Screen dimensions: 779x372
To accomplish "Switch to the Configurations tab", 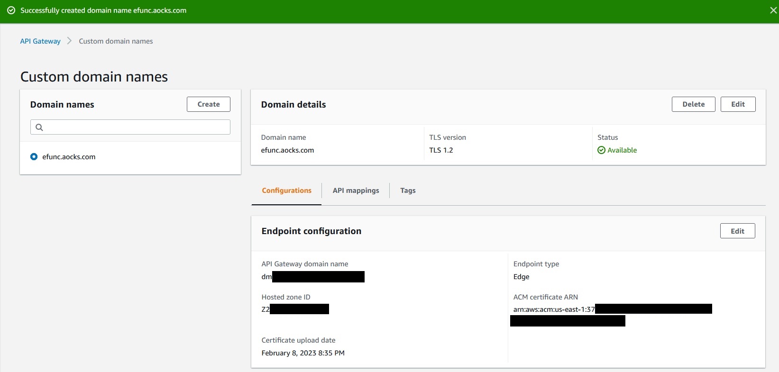I will [x=286, y=191].
